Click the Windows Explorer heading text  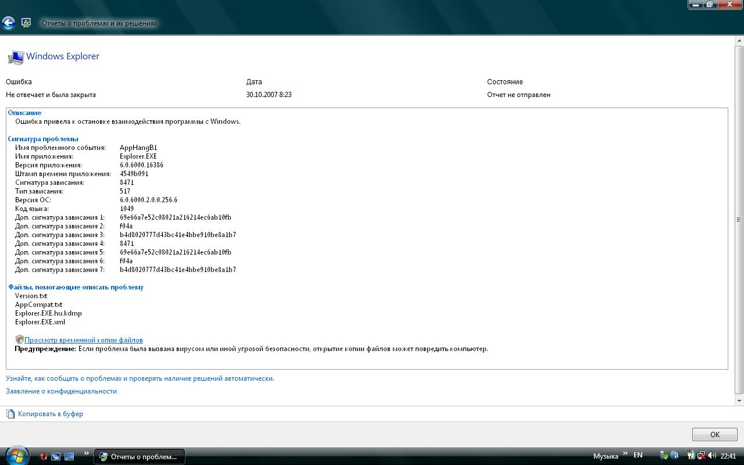point(63,56)
